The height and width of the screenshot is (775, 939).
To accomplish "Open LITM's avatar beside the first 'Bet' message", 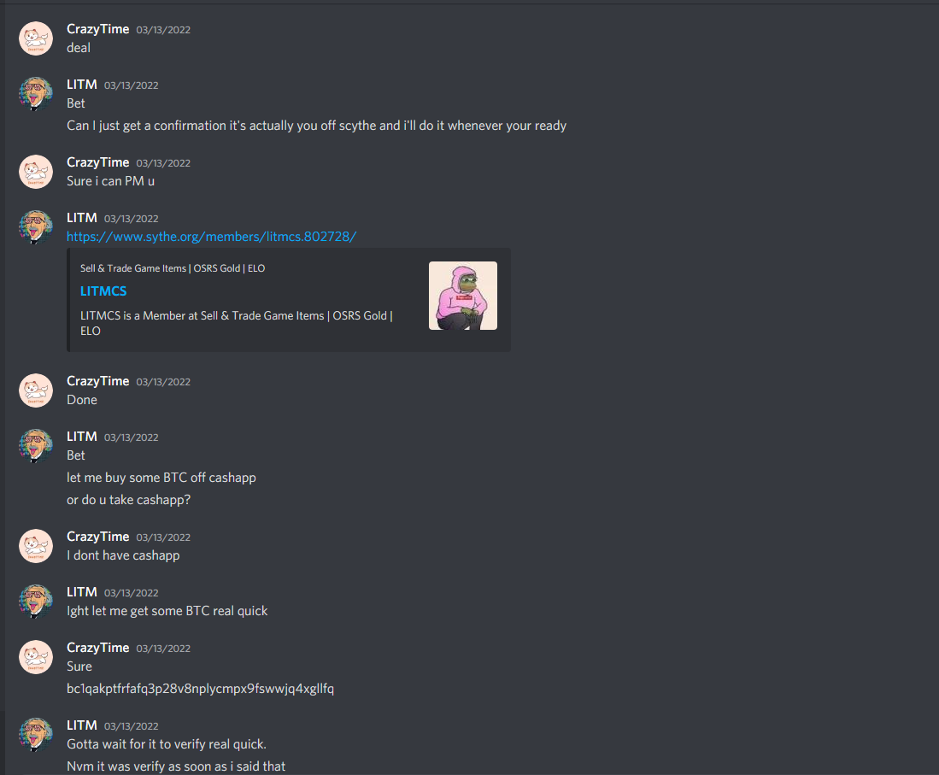I will (x=36, y=94).
